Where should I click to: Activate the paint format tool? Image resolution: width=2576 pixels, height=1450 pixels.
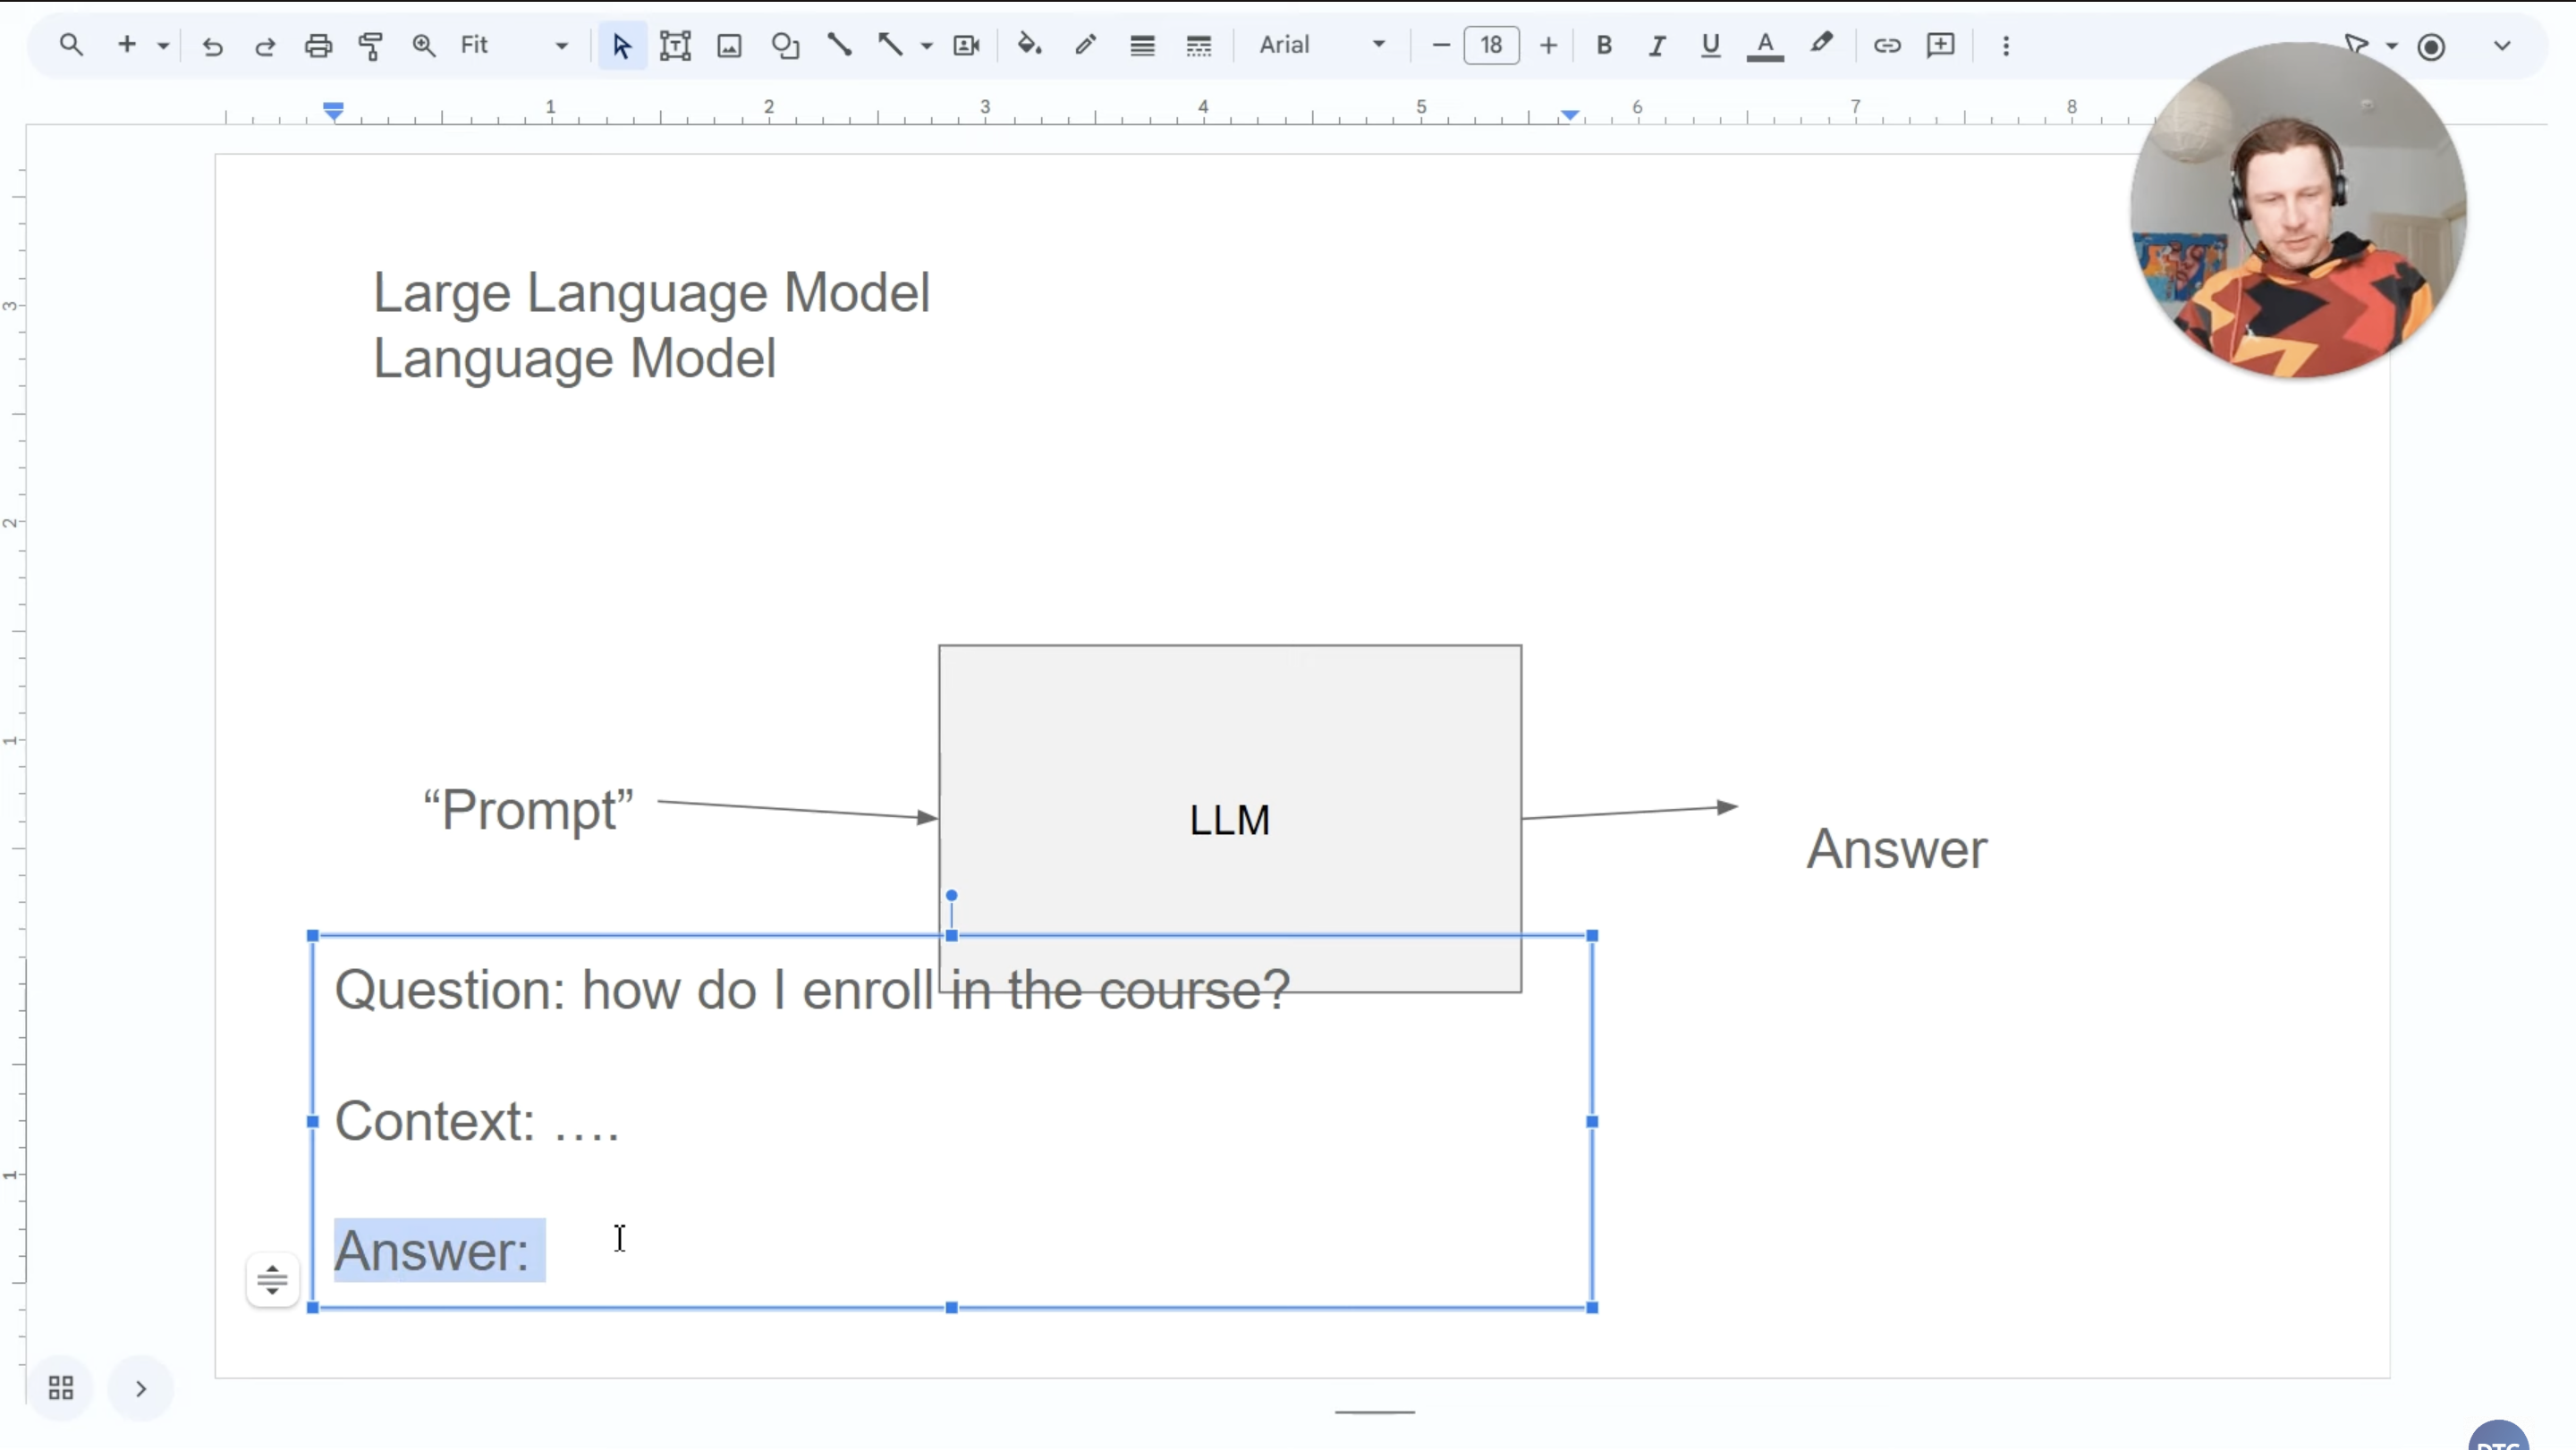371,46
